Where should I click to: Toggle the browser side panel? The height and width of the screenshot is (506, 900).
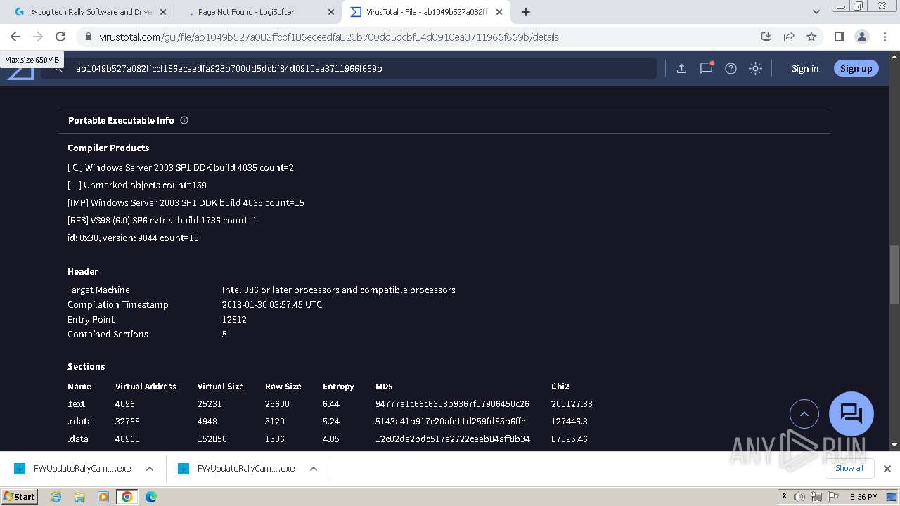click(839, 37)
